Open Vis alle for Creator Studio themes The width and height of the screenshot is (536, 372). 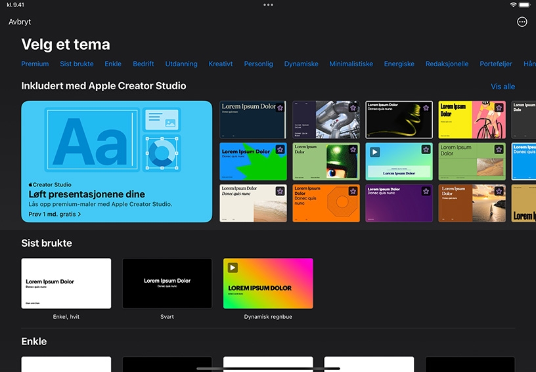(x=503, y=87)
